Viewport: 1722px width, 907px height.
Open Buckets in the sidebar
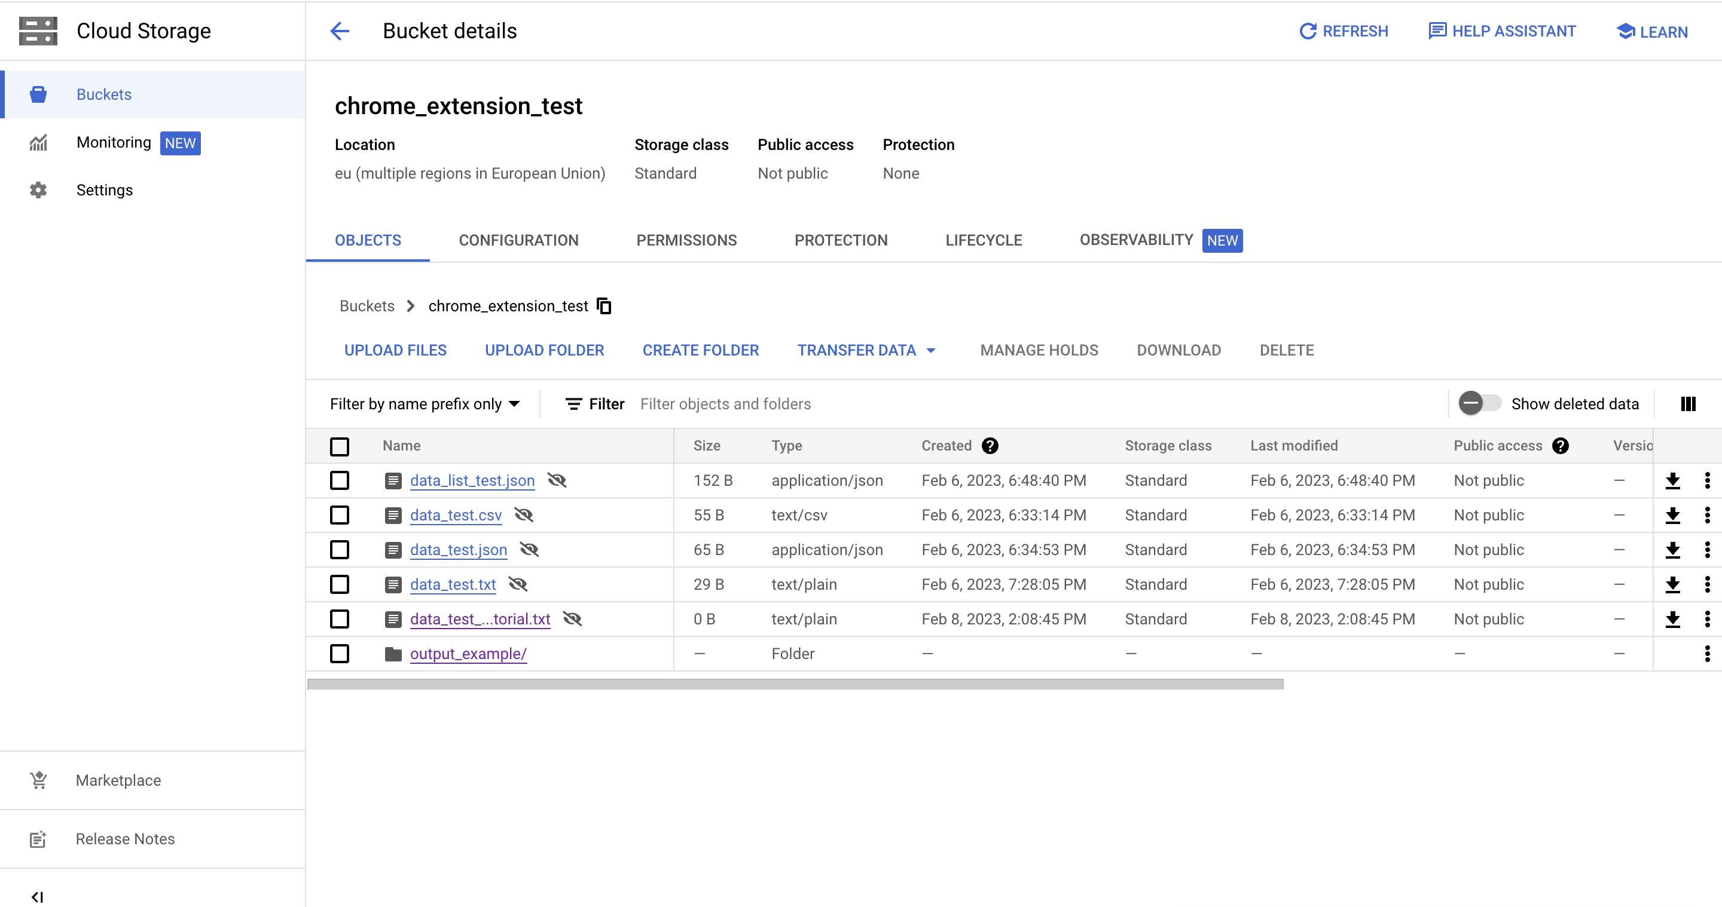click(x=153, y=94)
